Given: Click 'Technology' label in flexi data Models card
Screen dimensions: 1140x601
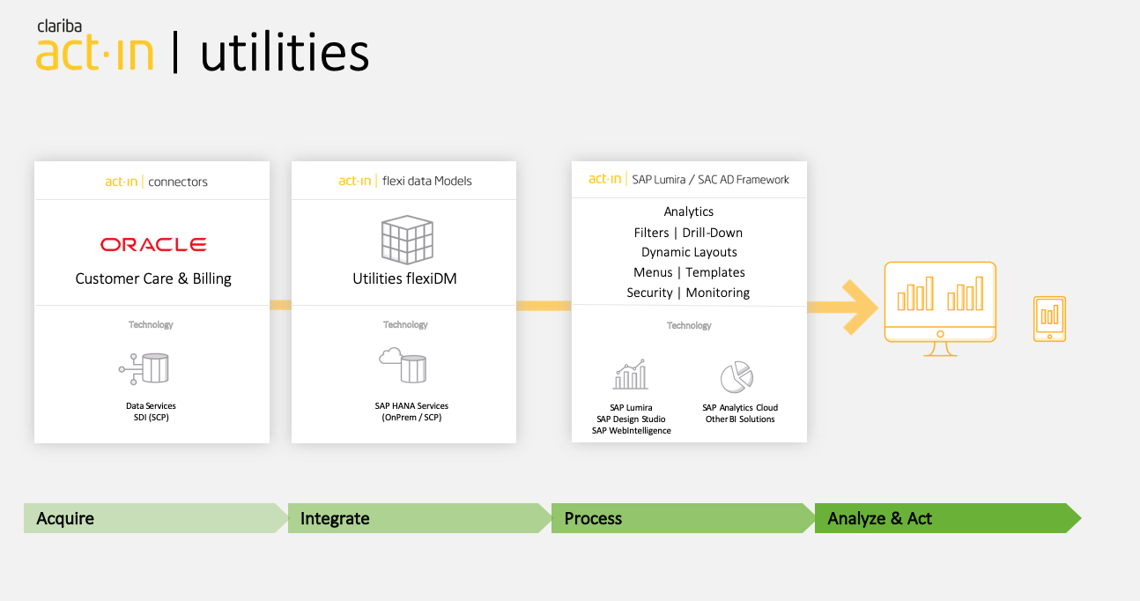Looking at the screenshot, I should coord(405,324).
